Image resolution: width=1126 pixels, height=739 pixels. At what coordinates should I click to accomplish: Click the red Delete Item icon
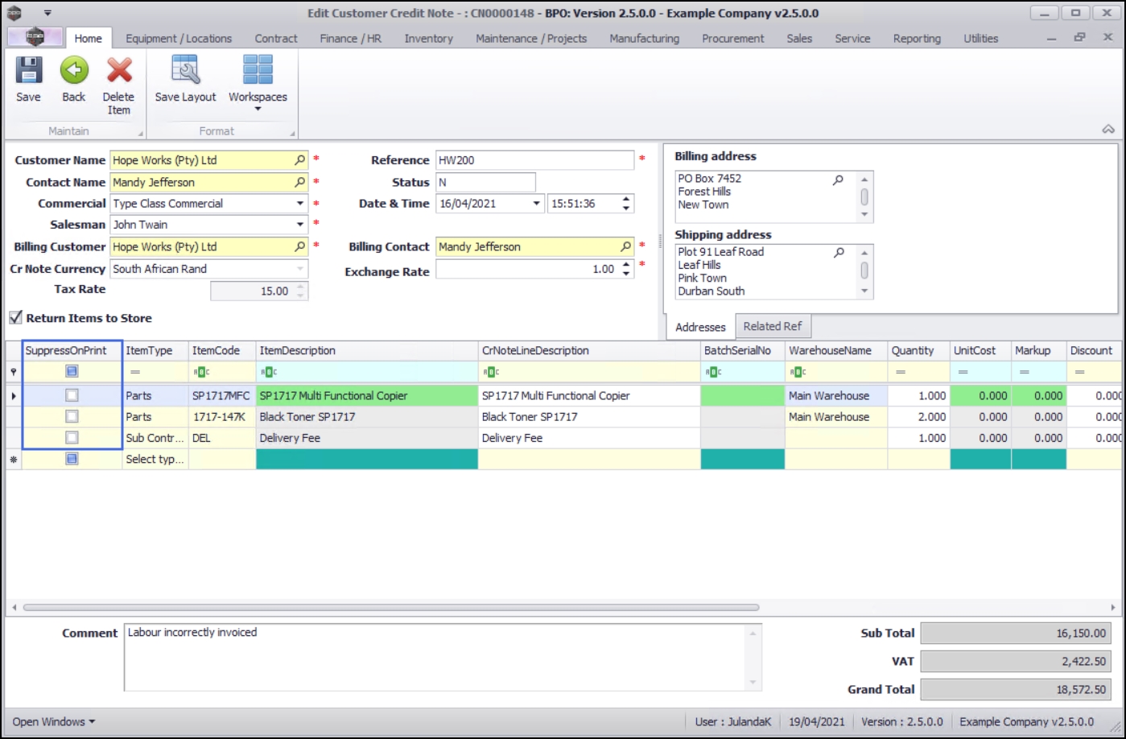pos(119,72)
